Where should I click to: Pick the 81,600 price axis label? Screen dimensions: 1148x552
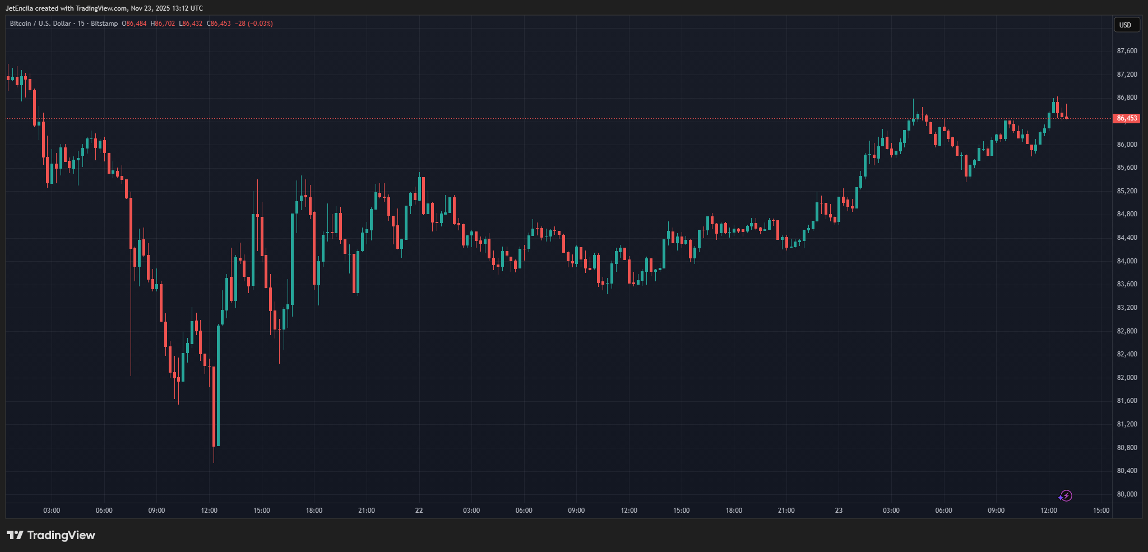pos(1127,401)
